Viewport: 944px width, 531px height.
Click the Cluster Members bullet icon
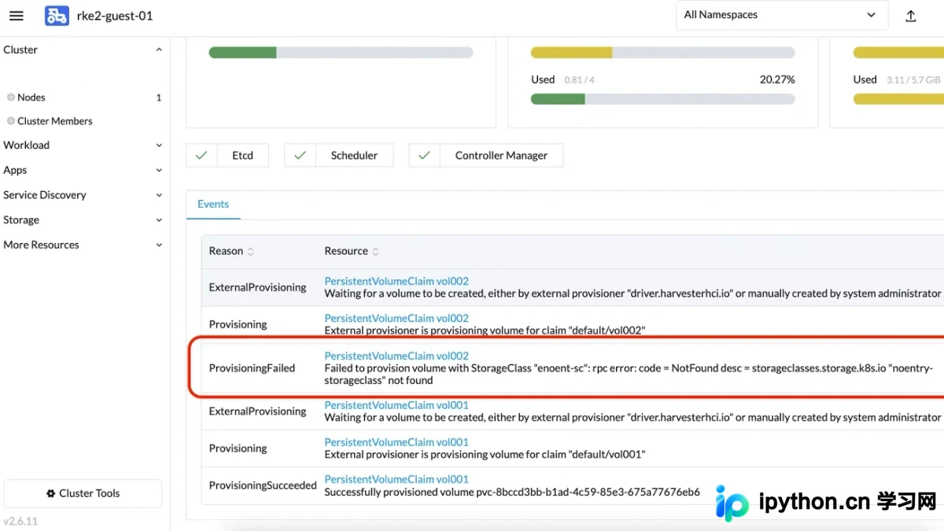click(x=11, y=121)
